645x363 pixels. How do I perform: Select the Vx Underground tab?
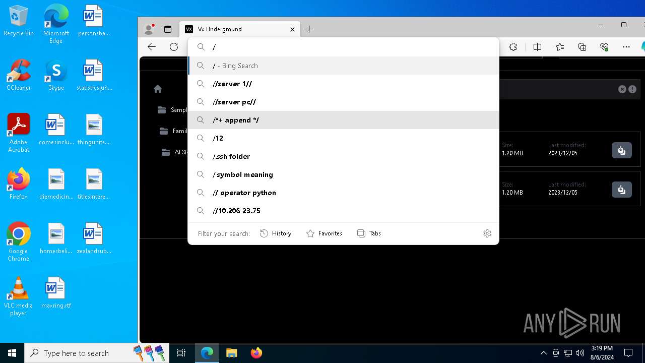(x=240, y=29)
